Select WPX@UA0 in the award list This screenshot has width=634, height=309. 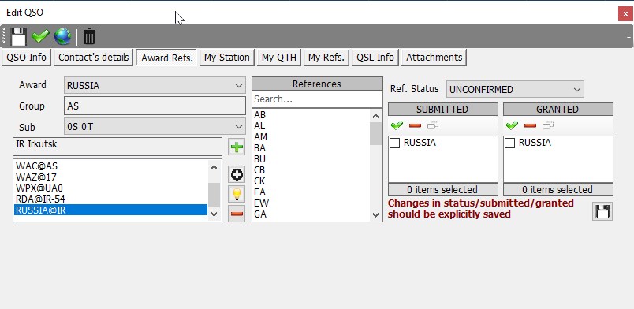(x=110, y=188)
